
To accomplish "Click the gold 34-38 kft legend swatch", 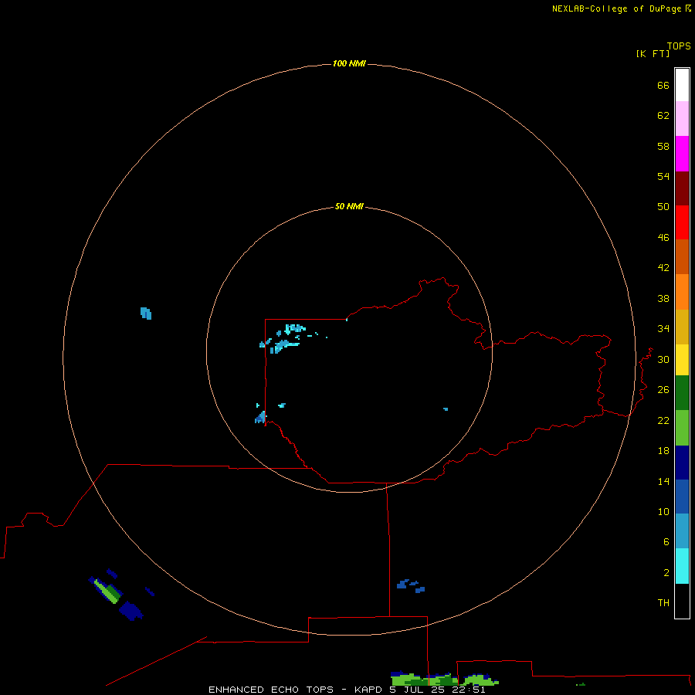I will [x=682, y=327].
